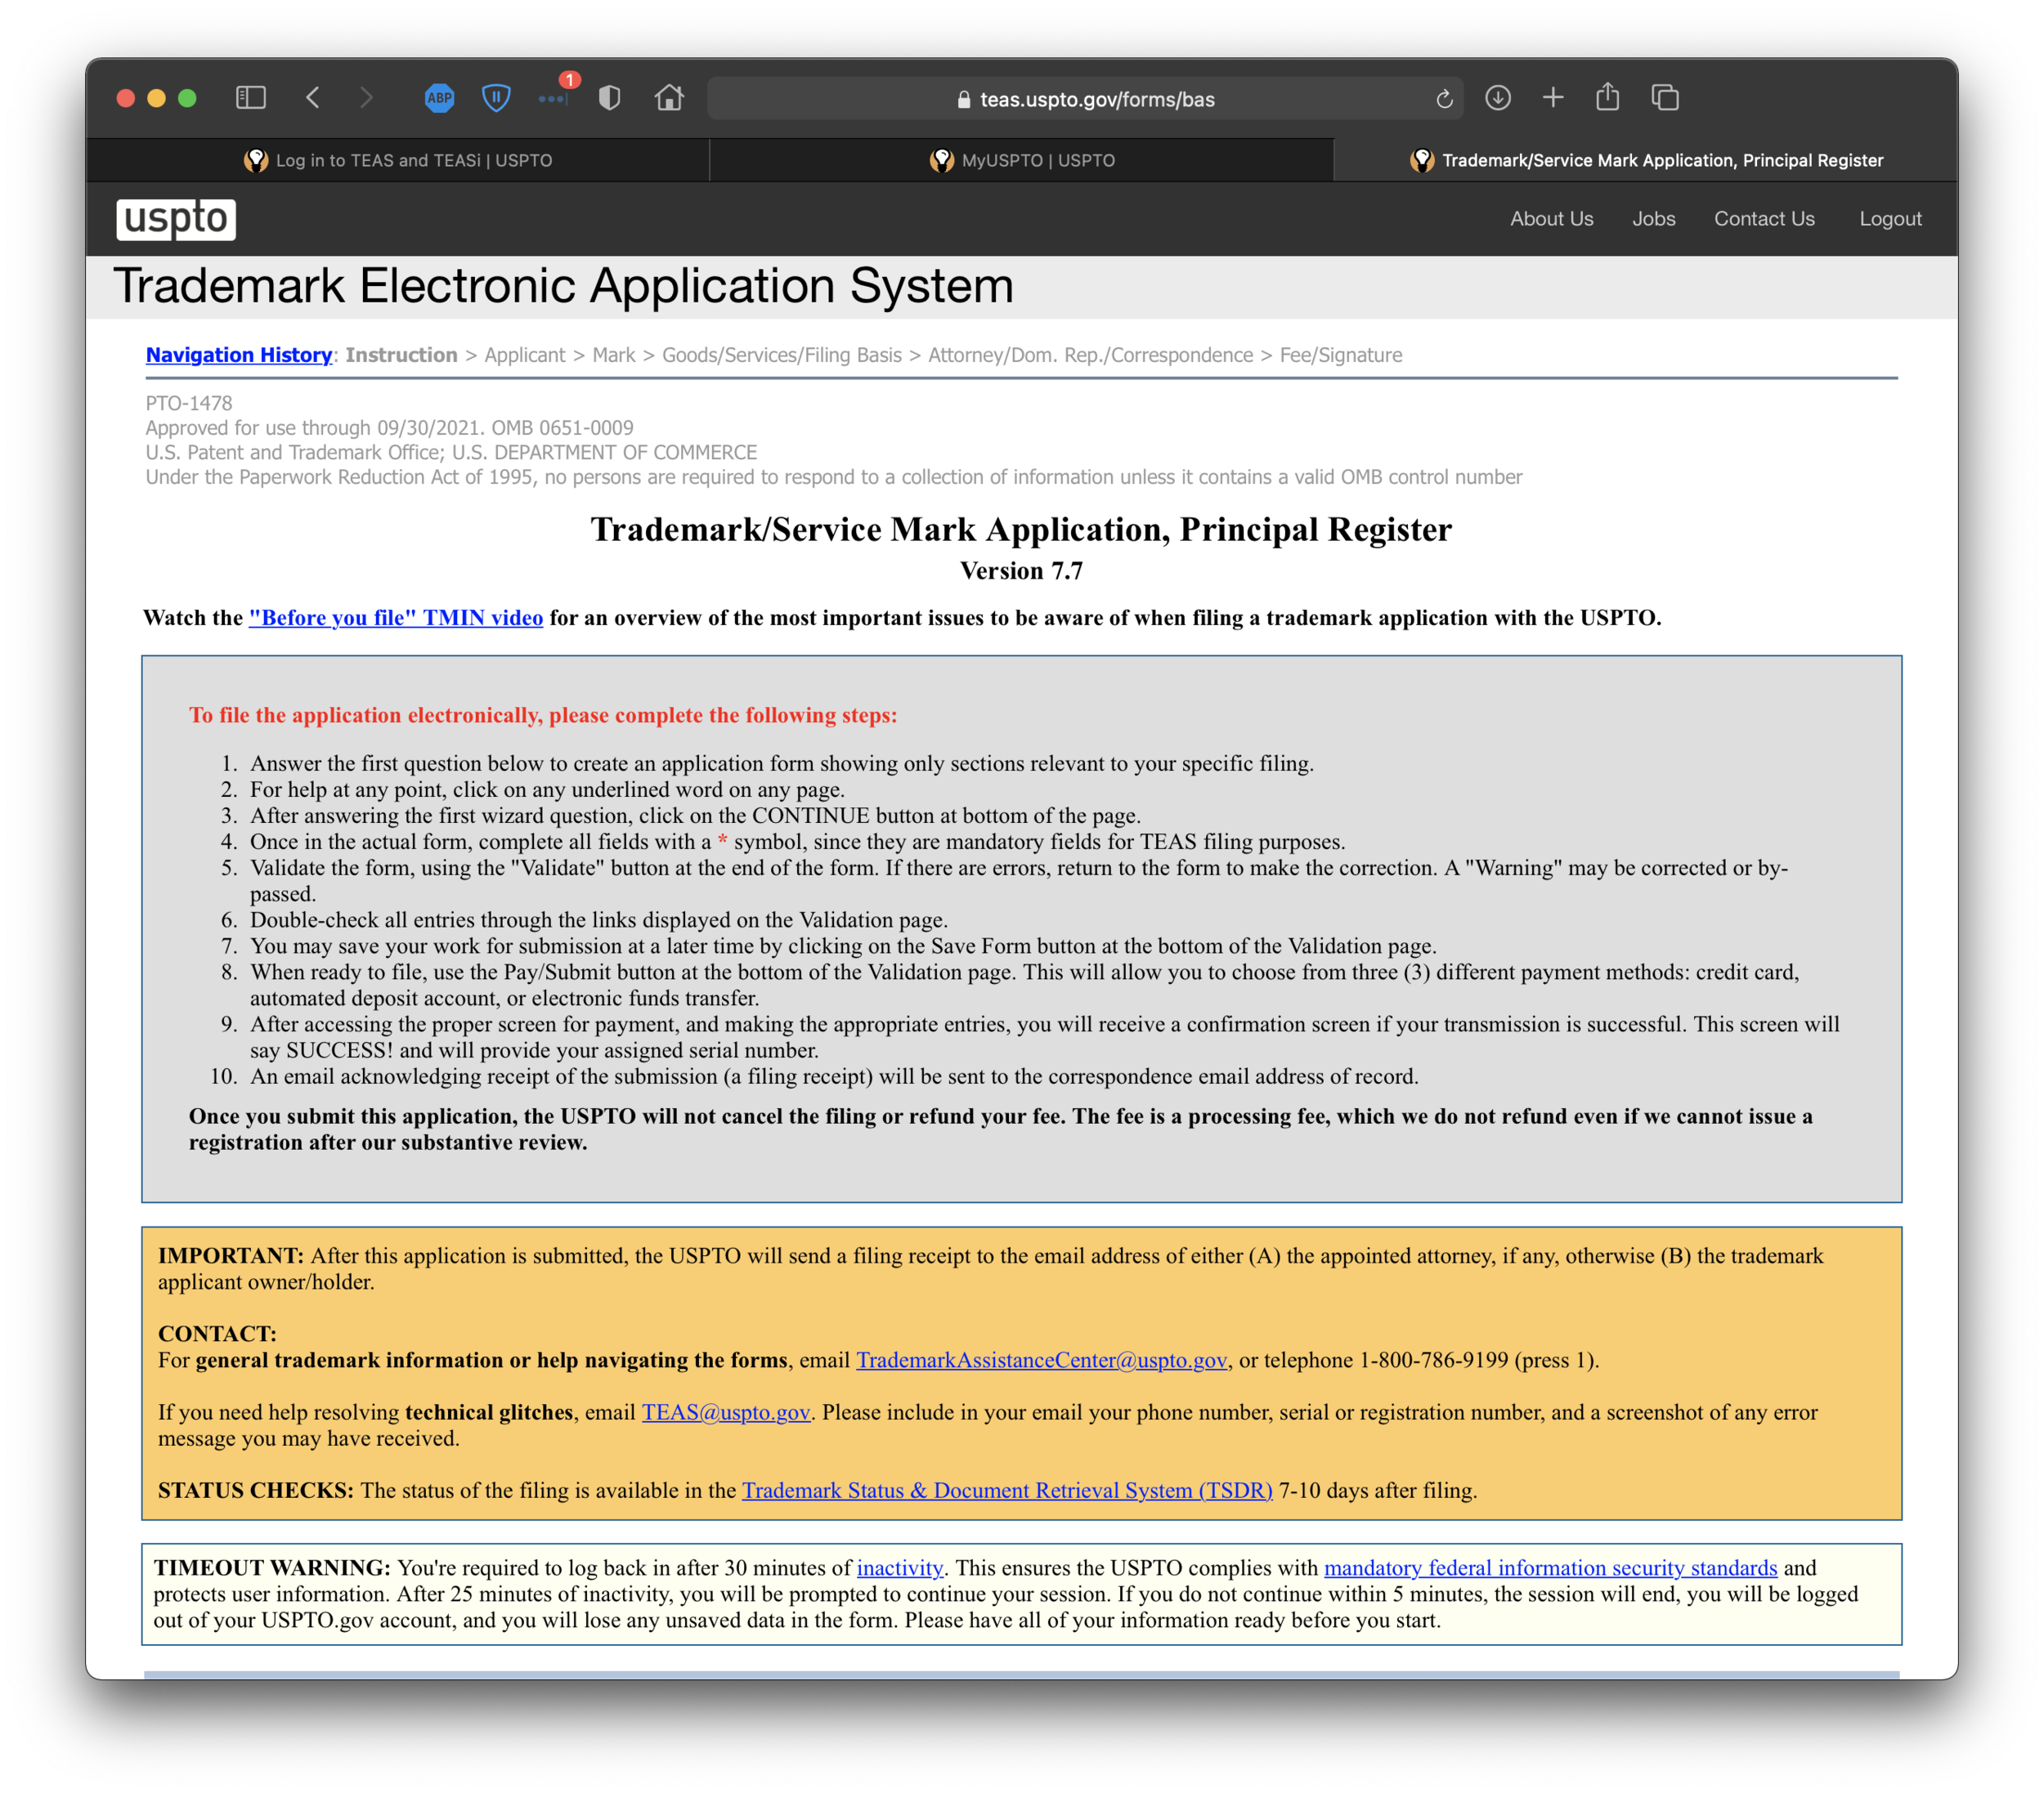Image resolution: width=2044 pixels, height=1793 pixels.
Task: Click the About Us menu item
Action: click(x=1552, y=219)
